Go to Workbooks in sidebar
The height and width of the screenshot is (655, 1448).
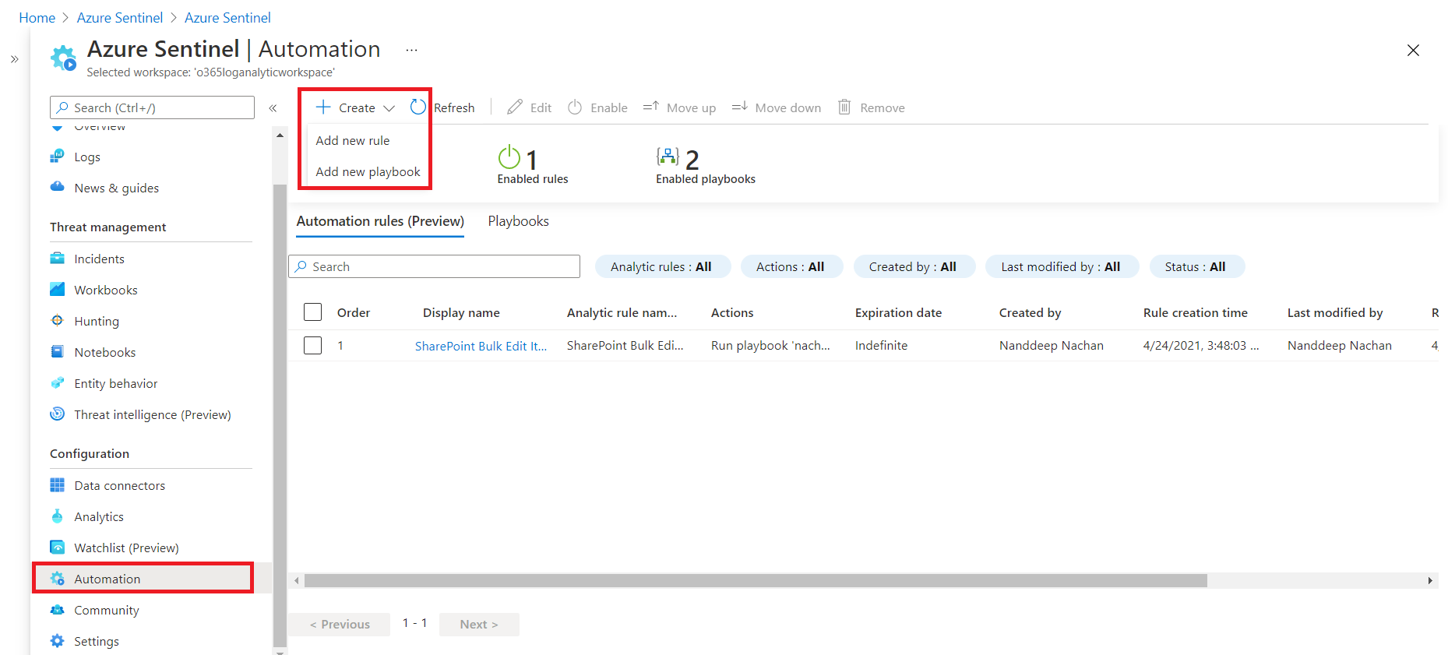pos(105,290)
